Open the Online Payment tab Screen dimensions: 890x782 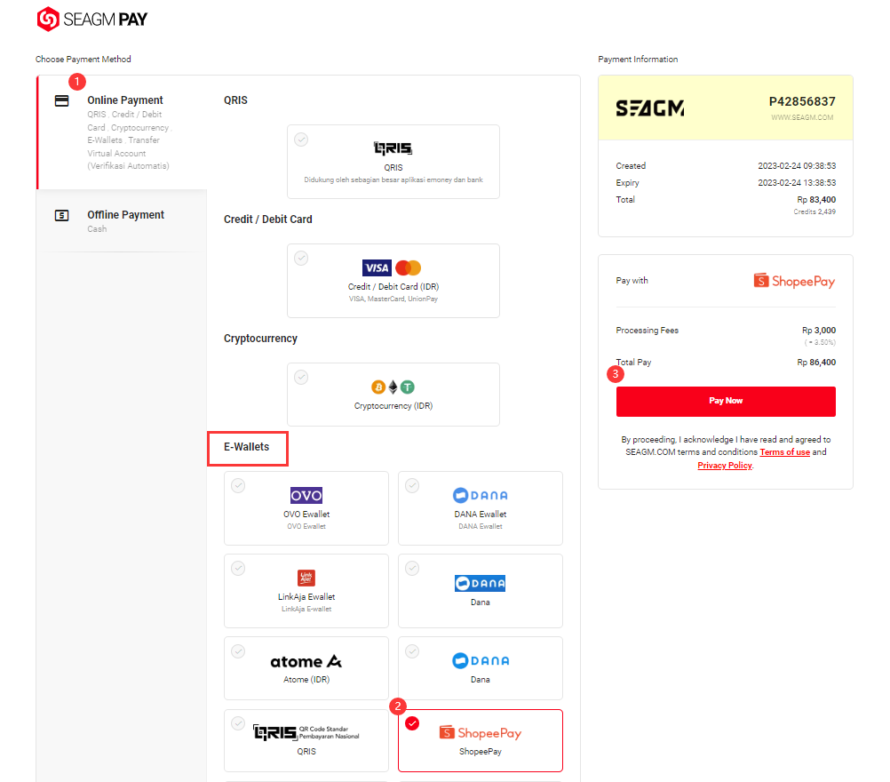point(122,132)
